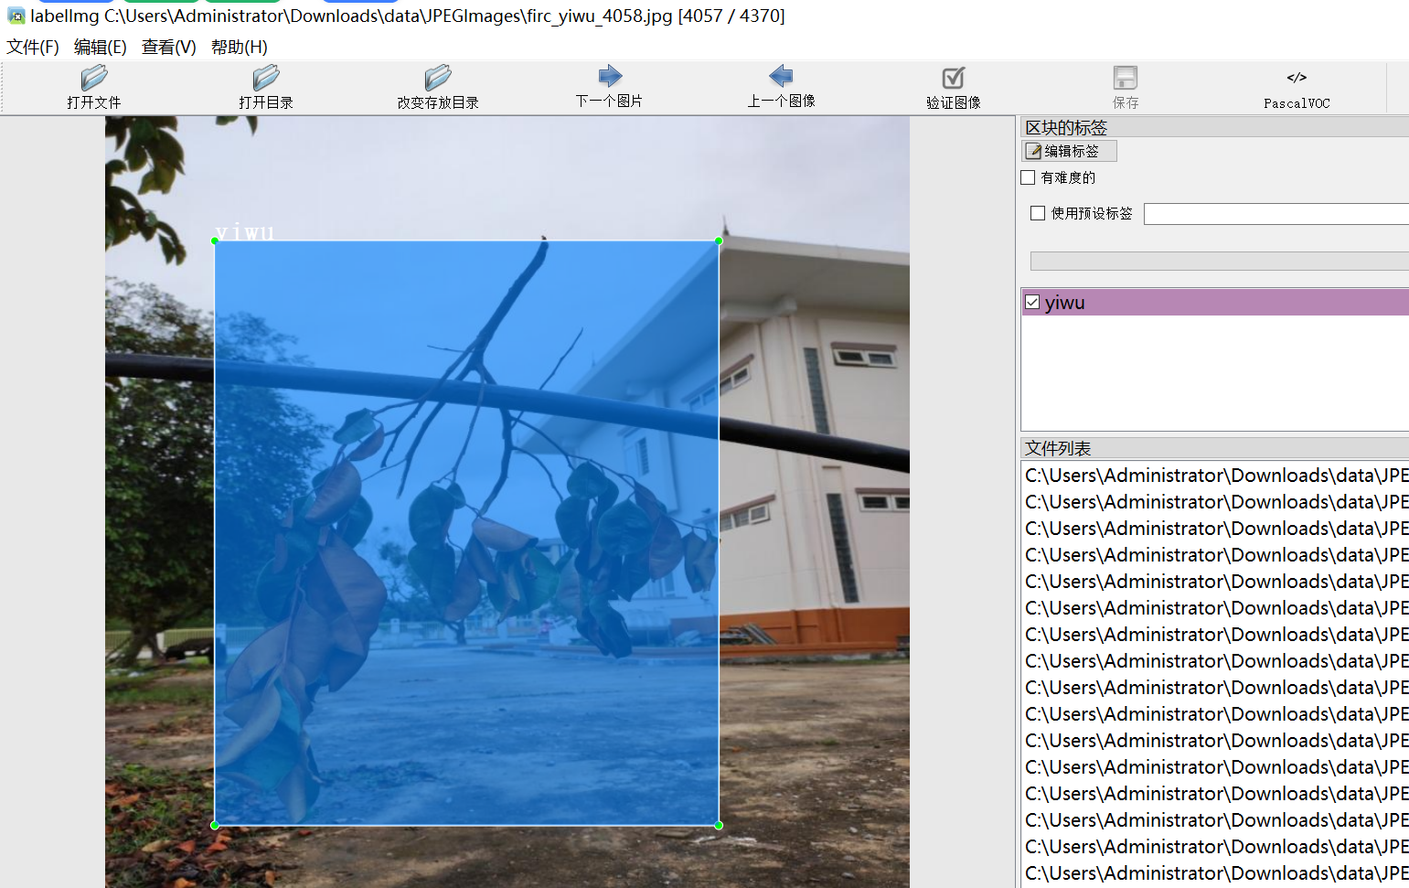1409x888 pixels.
Task: Click the top-left vertex of yiwu box
Action: click(215, 241)
